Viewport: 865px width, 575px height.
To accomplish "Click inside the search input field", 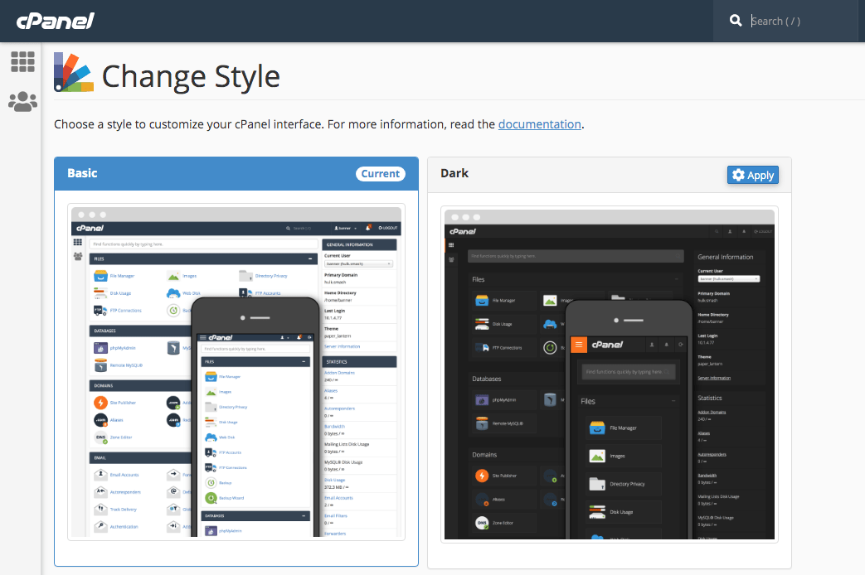I will pyautogui.click(x=796, y=20).
